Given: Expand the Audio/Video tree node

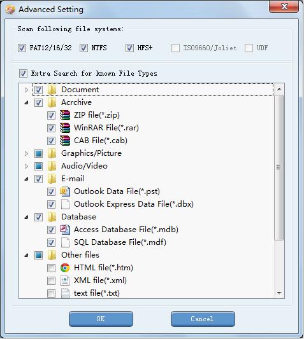Looking at the screenshot, I should coord(26,166).
